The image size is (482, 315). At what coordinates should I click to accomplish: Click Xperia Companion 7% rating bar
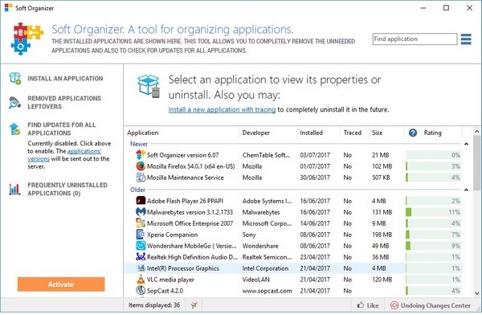[434, 235]
